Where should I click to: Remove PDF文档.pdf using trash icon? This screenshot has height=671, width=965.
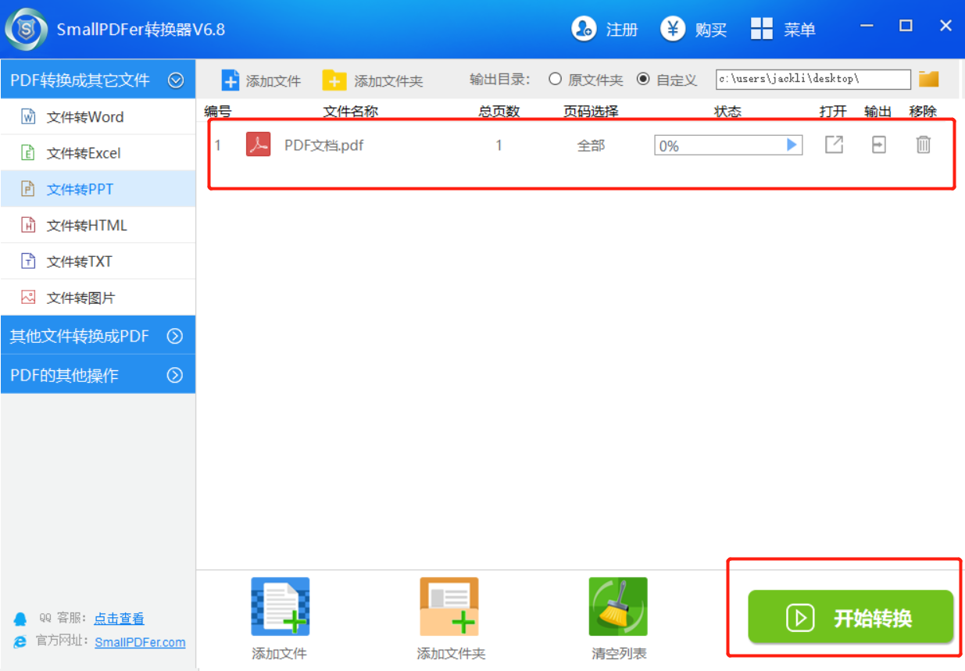(x=924, y=145)
